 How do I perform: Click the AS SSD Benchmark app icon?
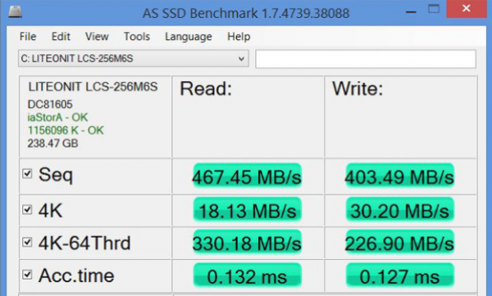point(15,12)
